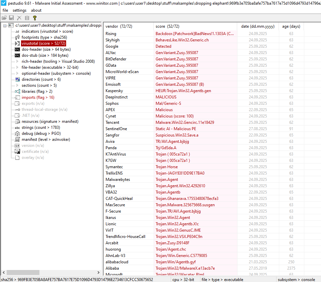Click the dos-header node icon
This screenshot has width=321, height=282.
[x=17, y=49]
